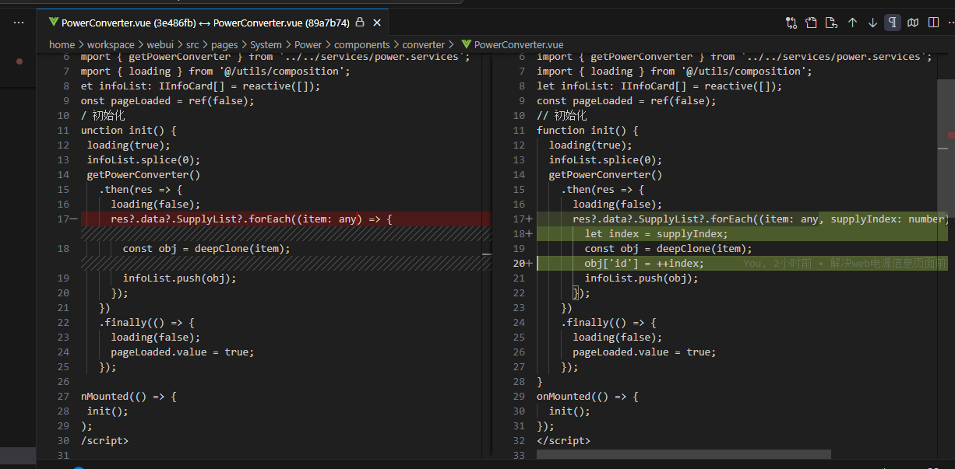Click the Vue icon on the diff tab
The width and height of the screenshot is (955, 469).
52,23
